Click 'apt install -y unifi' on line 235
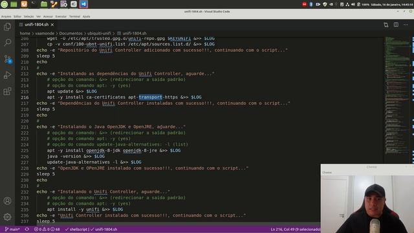The height and width of the screenshot is (233, 414). pos(73,210)
